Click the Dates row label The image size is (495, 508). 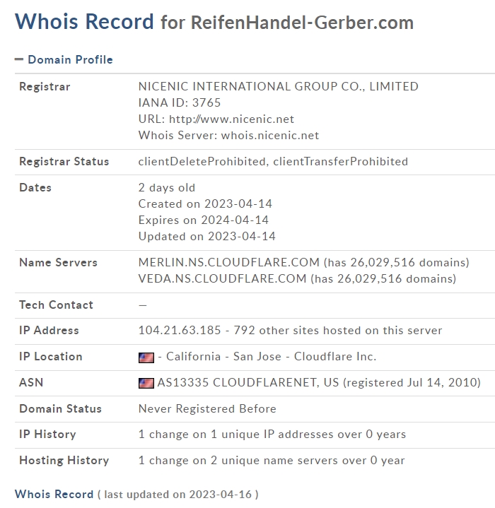35,187
